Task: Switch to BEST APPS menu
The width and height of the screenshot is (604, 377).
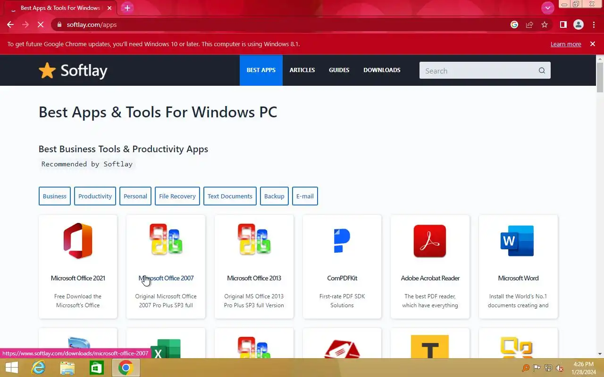Action: click(261, 70)
